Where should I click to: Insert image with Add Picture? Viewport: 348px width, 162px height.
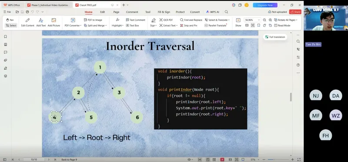tap(54, 23)
